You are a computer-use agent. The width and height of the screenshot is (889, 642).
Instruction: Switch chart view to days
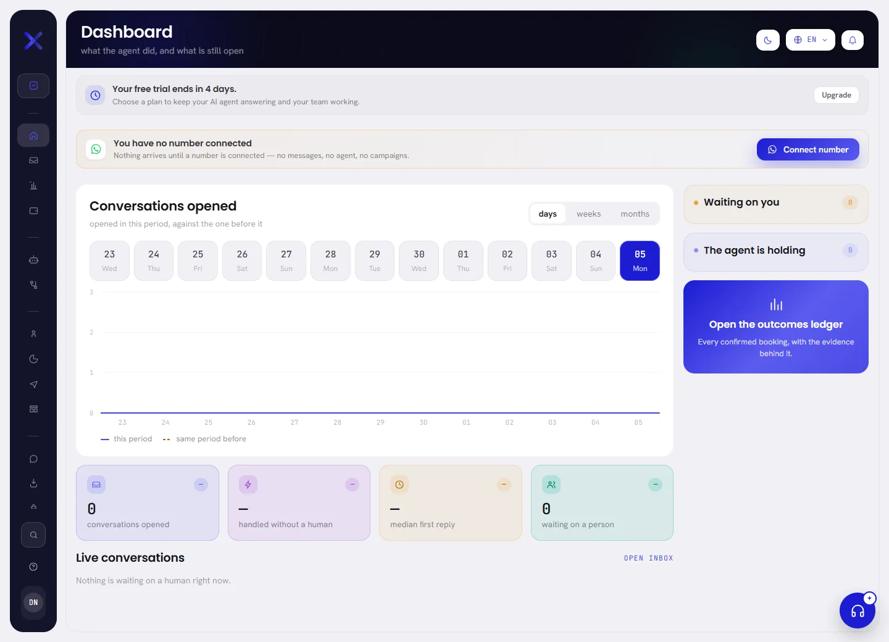point(548,214)
